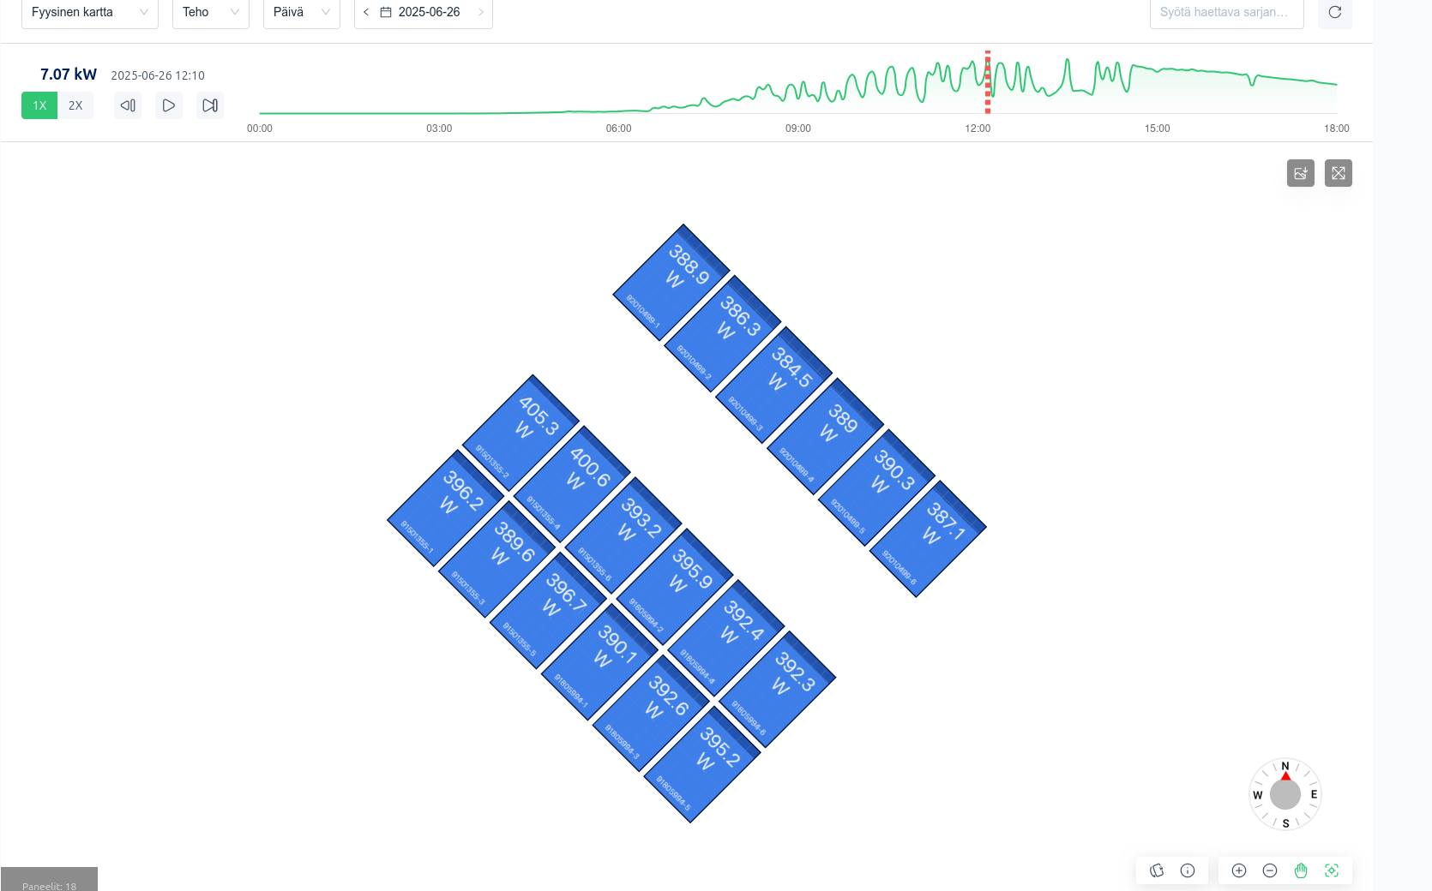The image size is (1432, 891).
Task: Step forward one frame in playback
Action: [x=210, y=105]
